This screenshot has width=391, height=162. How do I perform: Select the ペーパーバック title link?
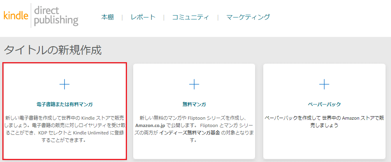tap(324, 105)
